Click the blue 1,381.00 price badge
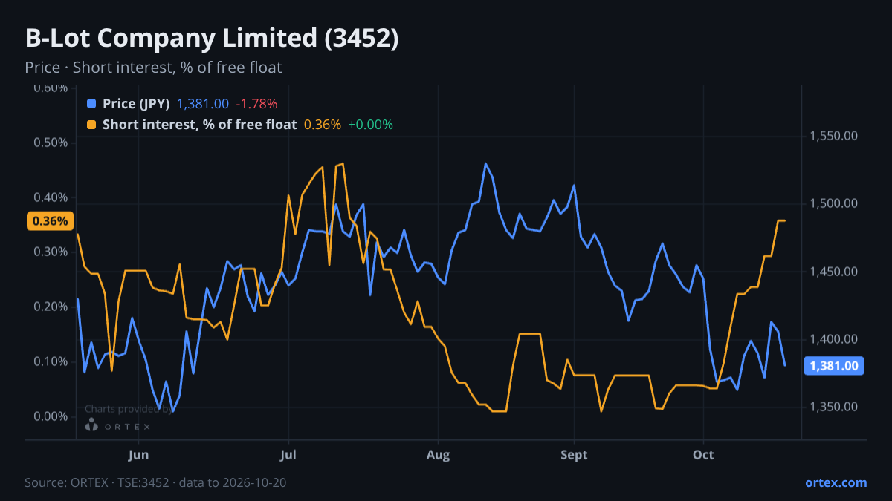 [834, 365]
